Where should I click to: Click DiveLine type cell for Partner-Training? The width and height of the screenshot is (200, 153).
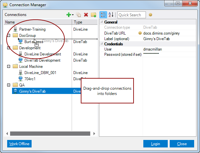tap(80, 29)
